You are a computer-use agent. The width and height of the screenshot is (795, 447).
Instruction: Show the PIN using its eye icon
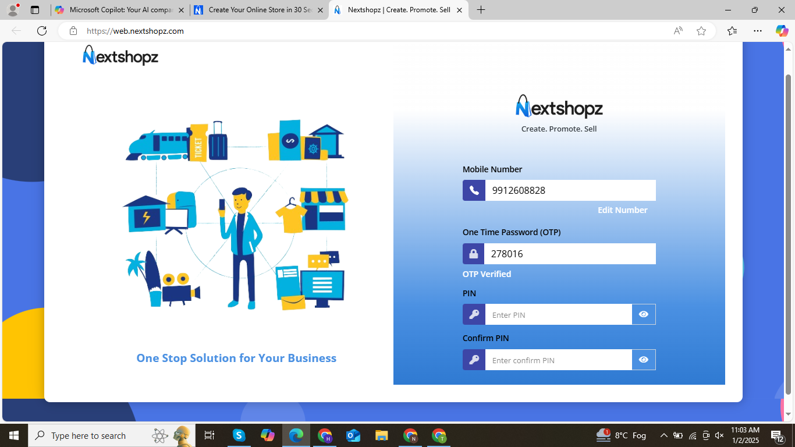644,314
